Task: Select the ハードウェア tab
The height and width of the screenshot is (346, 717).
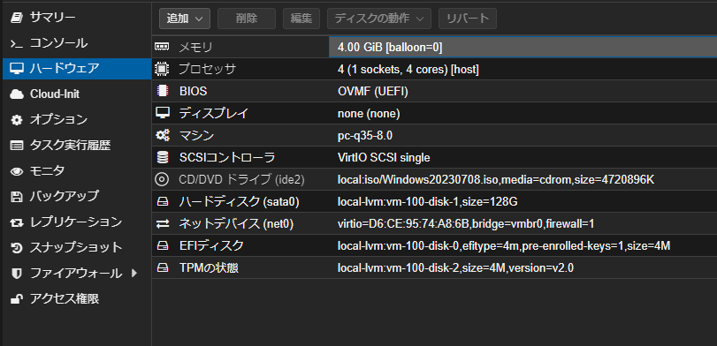Action: pos(77,69)
